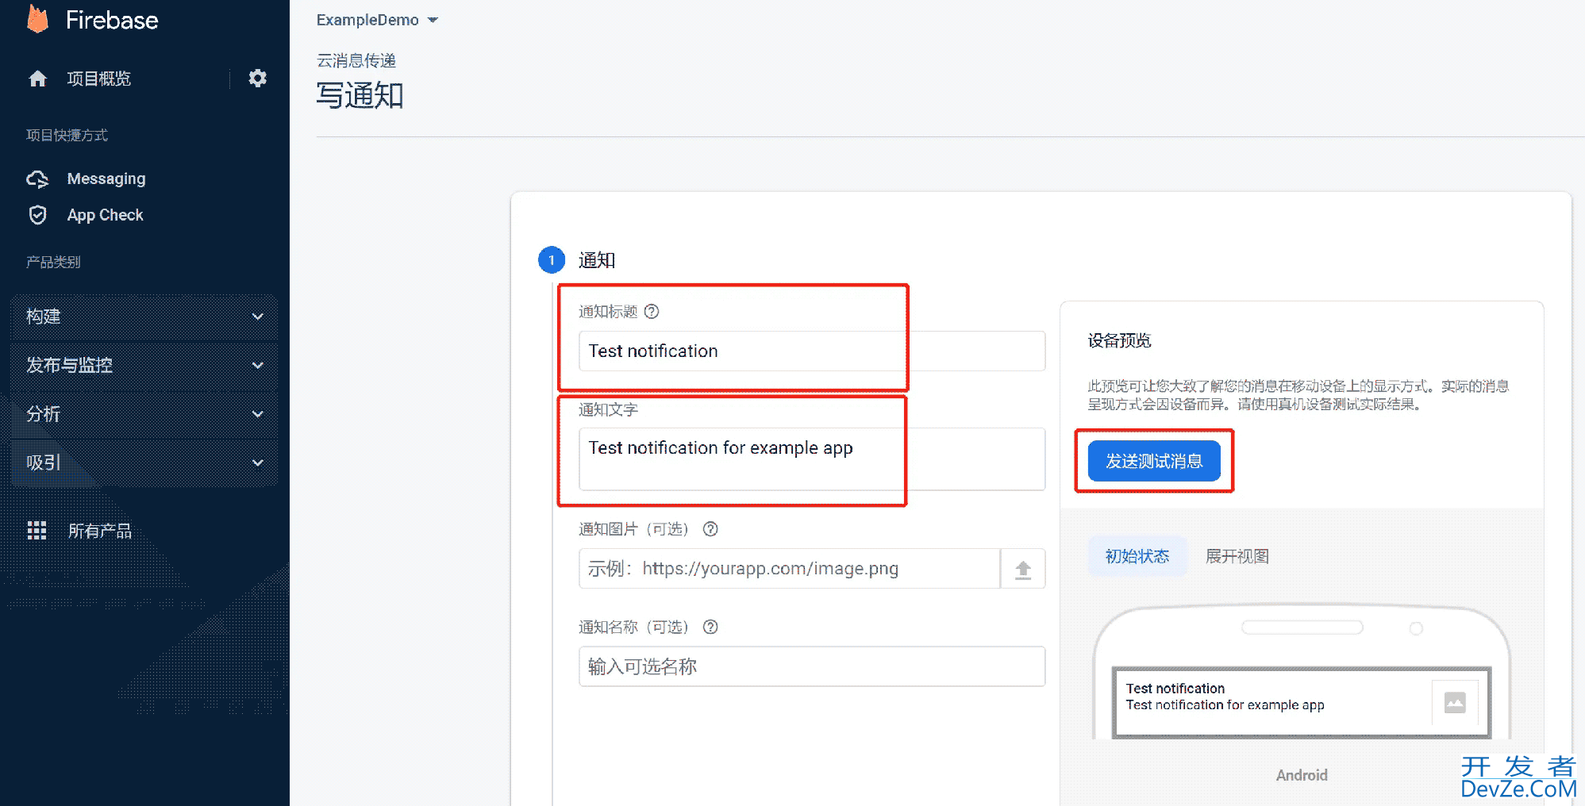Image resolution: width=1585 pixels, height=806 pixels.
Task: Open App Check from the sidebar
Action: click(x=105, y=215)
